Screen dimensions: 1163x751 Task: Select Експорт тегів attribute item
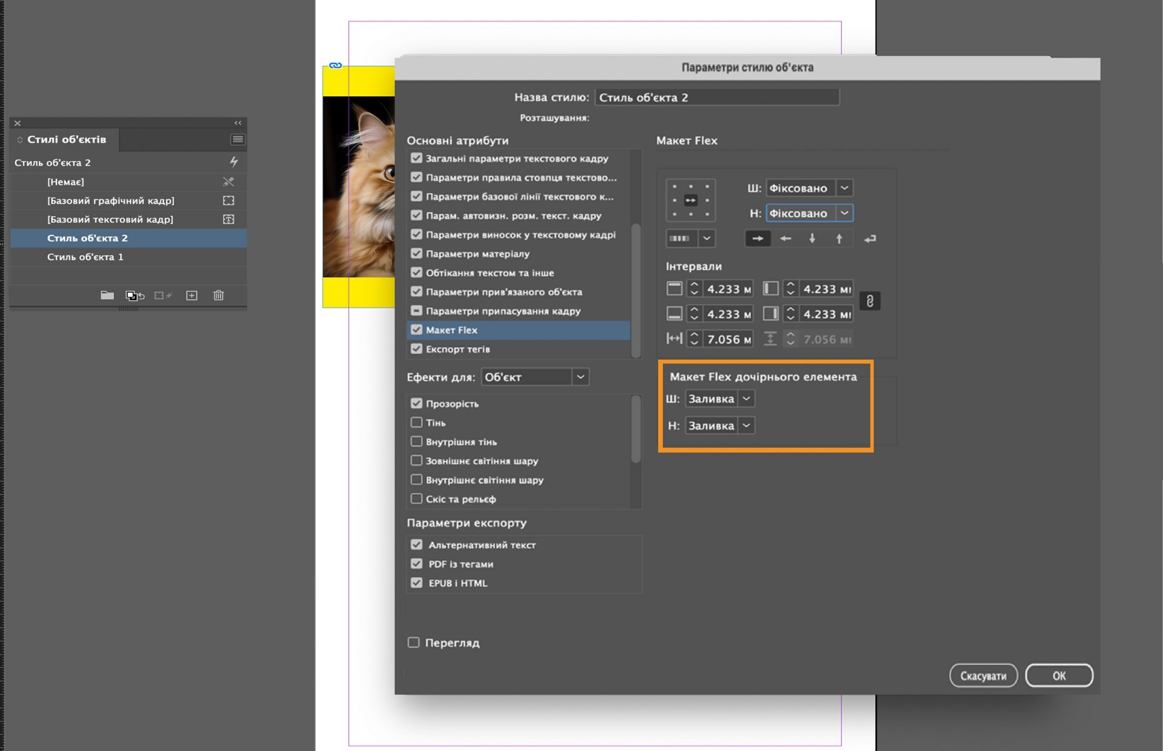click(458, 349)
